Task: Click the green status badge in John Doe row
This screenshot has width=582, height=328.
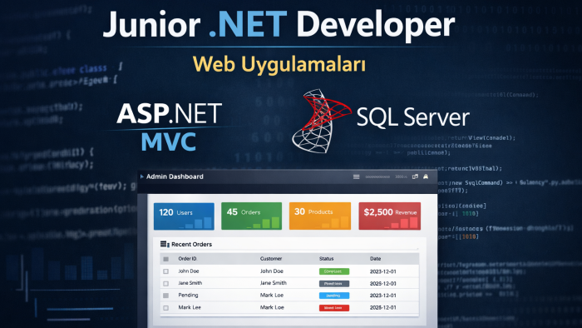Action: (x=334, y=271)
